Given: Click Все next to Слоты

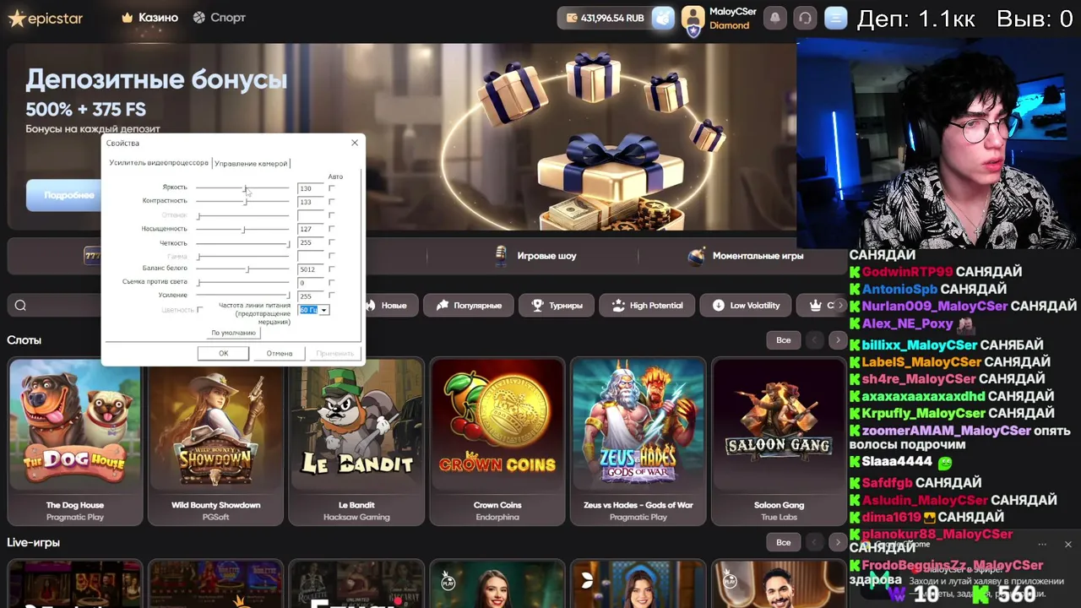Looking at the screenshot, I should 784,340.
